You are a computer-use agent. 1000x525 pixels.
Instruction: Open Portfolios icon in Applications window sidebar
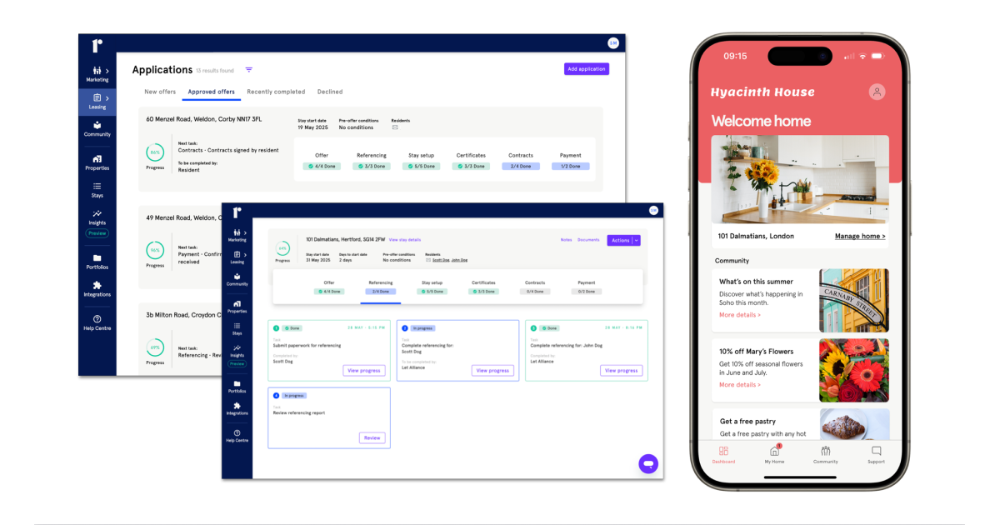[x=97, y=257]
